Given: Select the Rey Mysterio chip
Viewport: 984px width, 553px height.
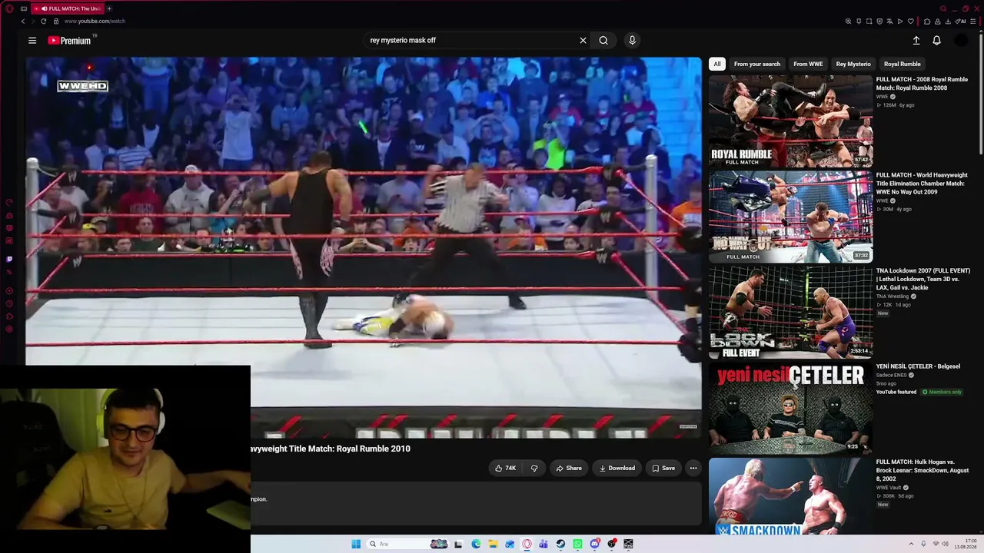Looking at the screenshot, I should (853, 64).
